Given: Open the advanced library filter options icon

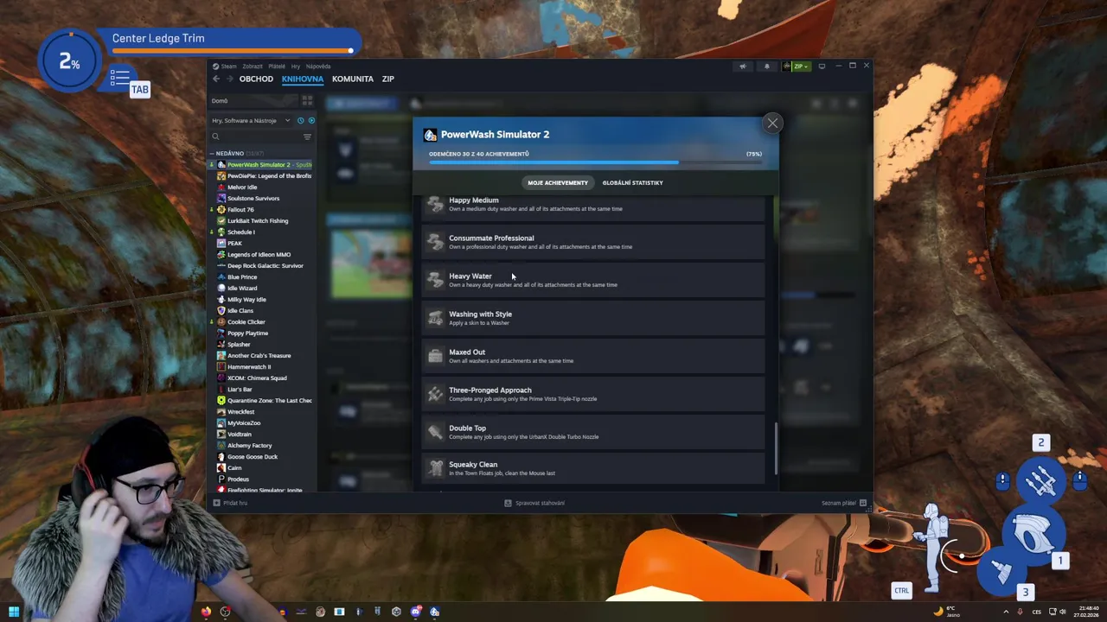Looking at the screenshot, I should [307, 136].
